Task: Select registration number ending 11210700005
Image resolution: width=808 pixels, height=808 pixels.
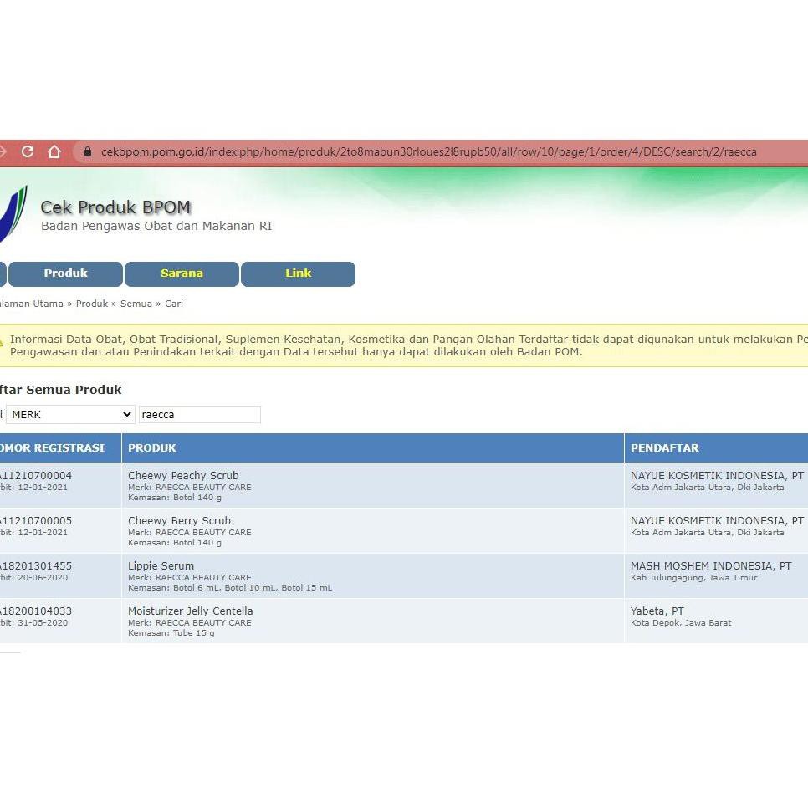Action: (x=36, y=521)
